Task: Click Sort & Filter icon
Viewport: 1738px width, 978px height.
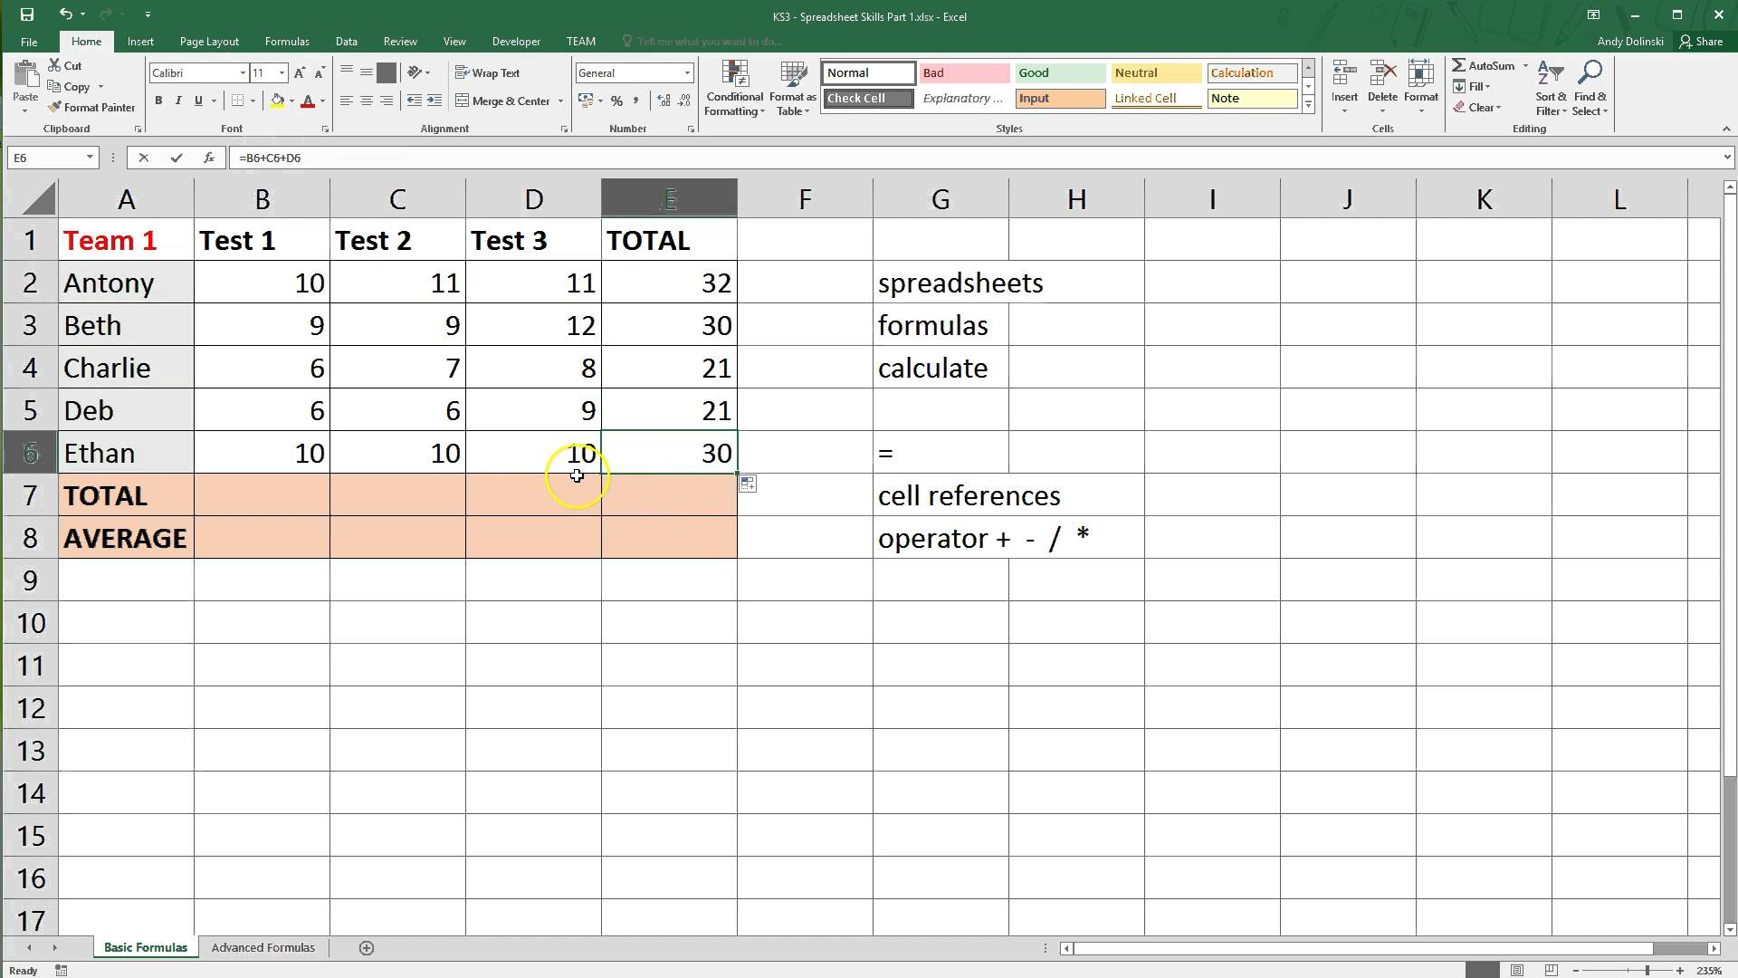Action: (x=1550, y=90)
